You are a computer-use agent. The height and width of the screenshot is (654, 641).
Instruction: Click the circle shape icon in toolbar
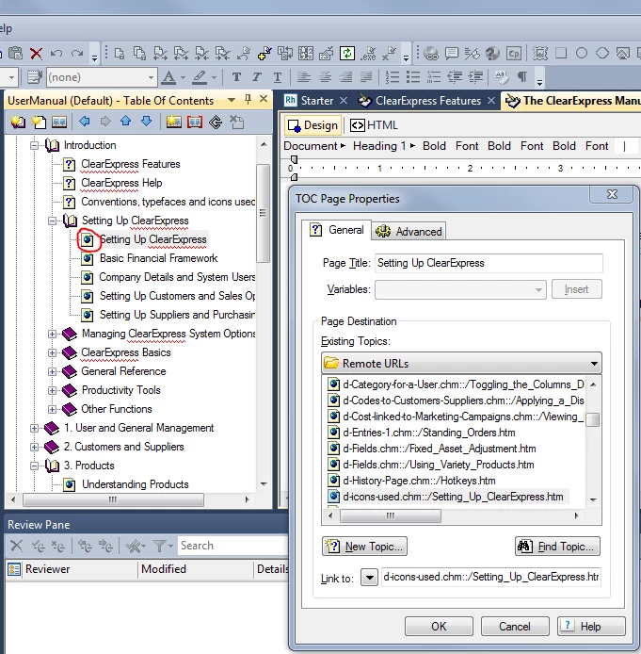click(582, 53)
